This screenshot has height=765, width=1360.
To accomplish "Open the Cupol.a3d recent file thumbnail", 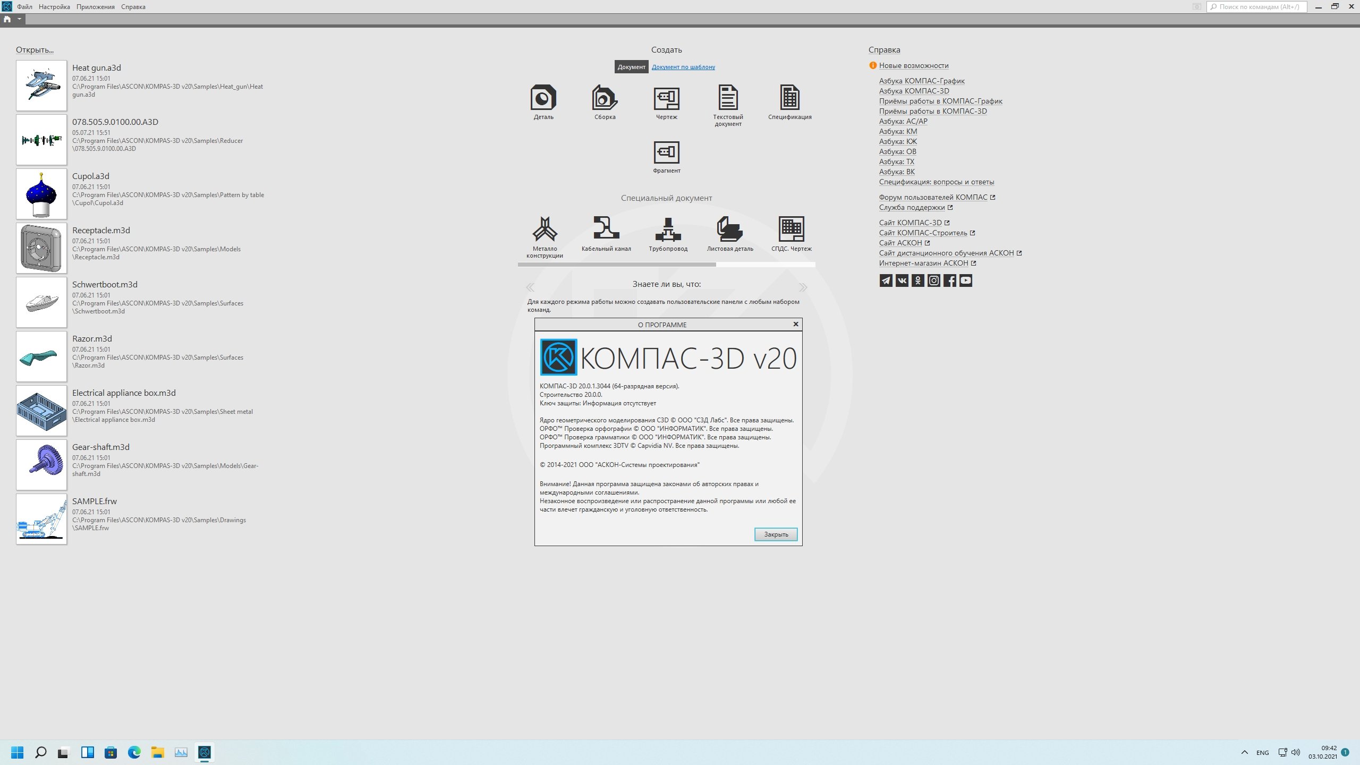I will tap(41, 194).
